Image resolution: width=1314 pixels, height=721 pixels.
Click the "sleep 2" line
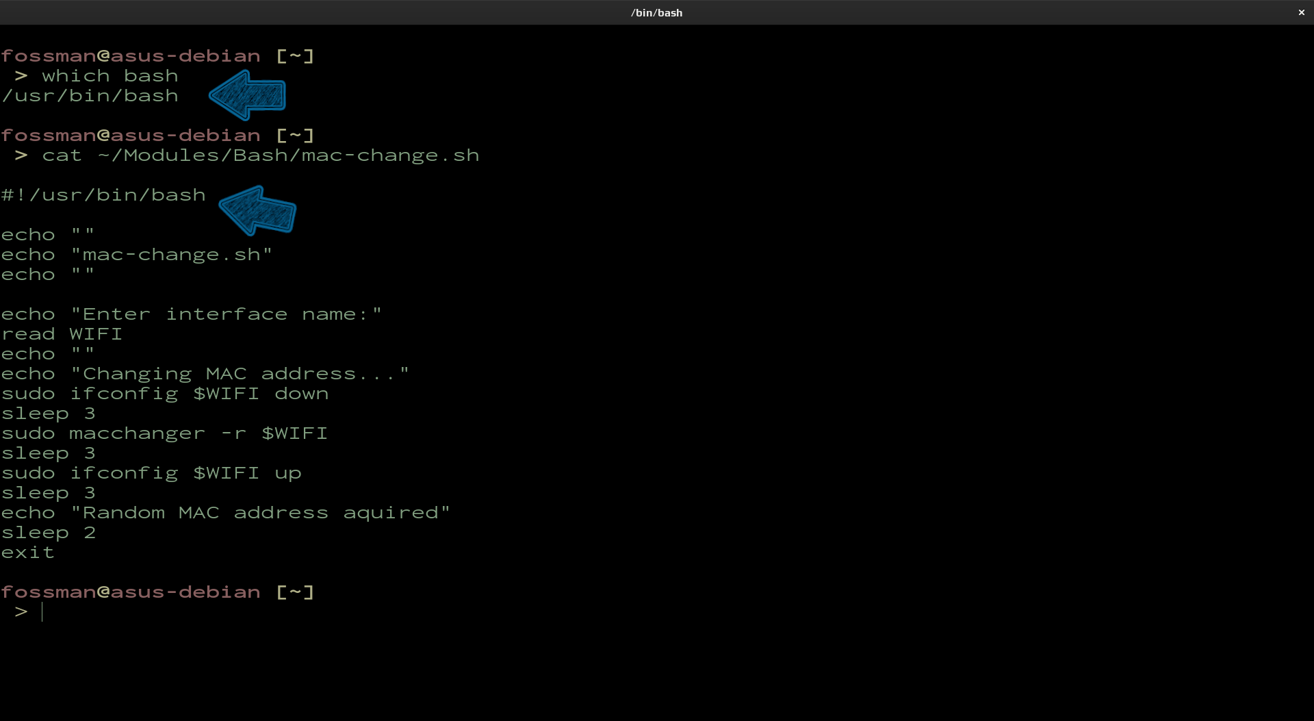(48, 533)
